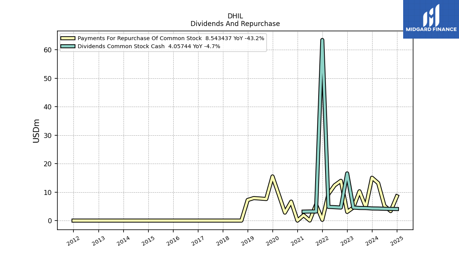Select legend text 'Payments For Repurchase Of Common Stock'
459x258 pixels.
(x=140, y=38)
